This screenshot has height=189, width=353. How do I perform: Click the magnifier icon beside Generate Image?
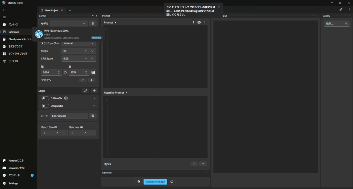pyautogui.click(x=139, y=181)
